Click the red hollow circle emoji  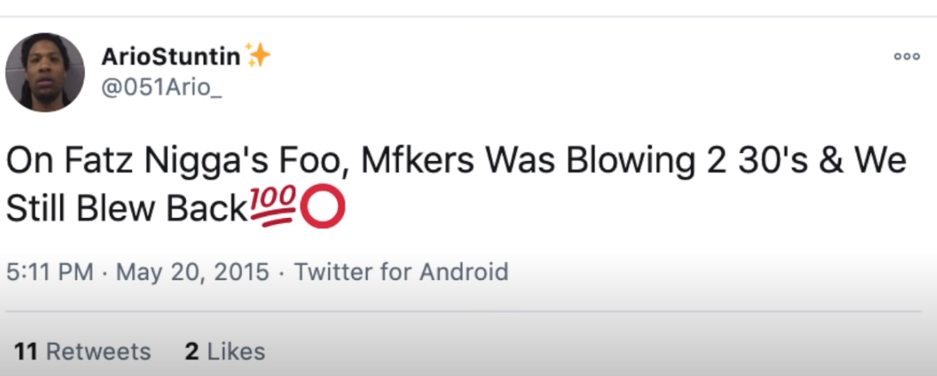323,210
